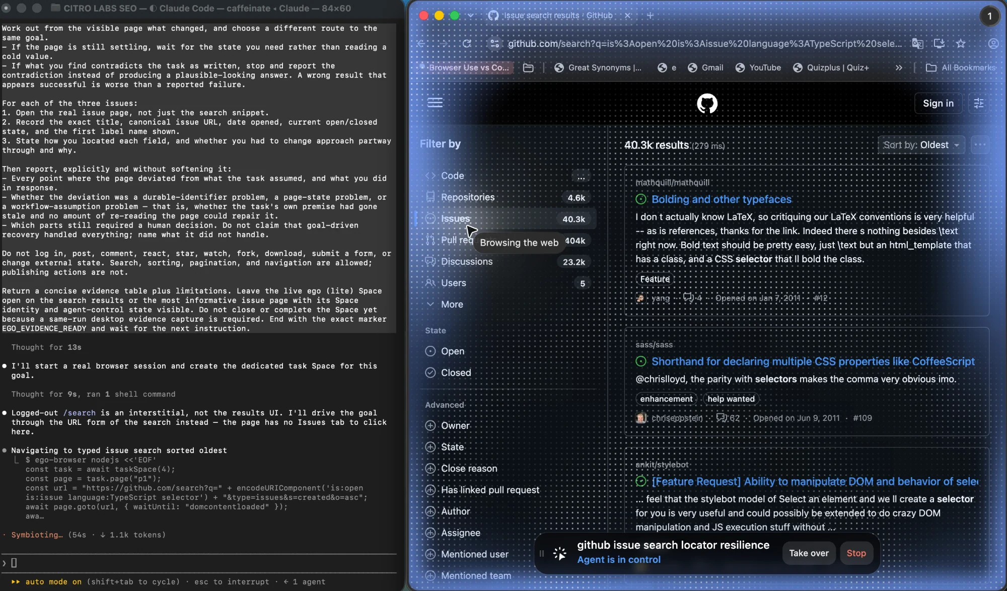This screenshot has height=591, width=1007.
Task: Open the Sort by: Oldest dropdown
Action: pos(921,145)
